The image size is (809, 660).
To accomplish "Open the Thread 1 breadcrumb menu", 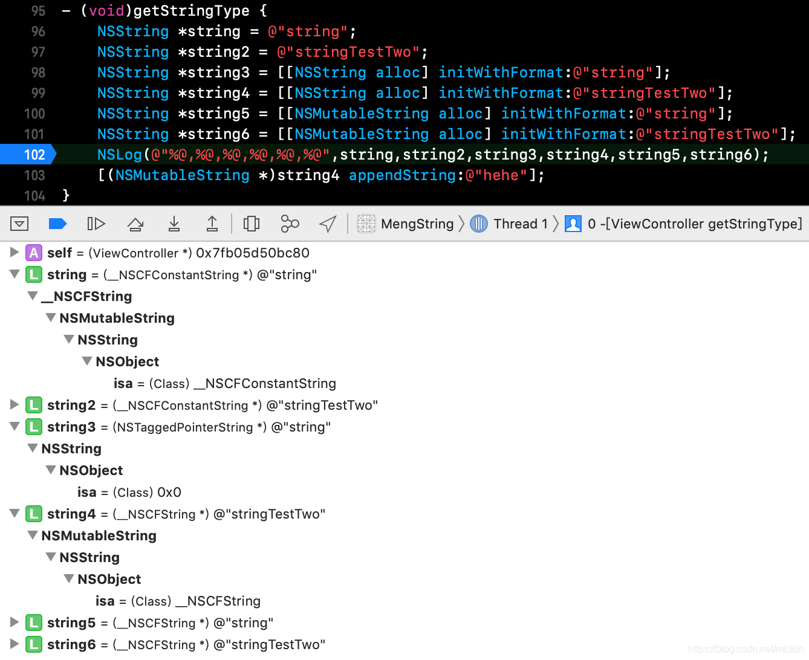I will (520, 224).
